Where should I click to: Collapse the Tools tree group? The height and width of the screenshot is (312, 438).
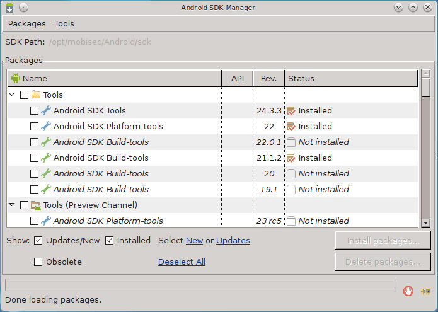13,95
